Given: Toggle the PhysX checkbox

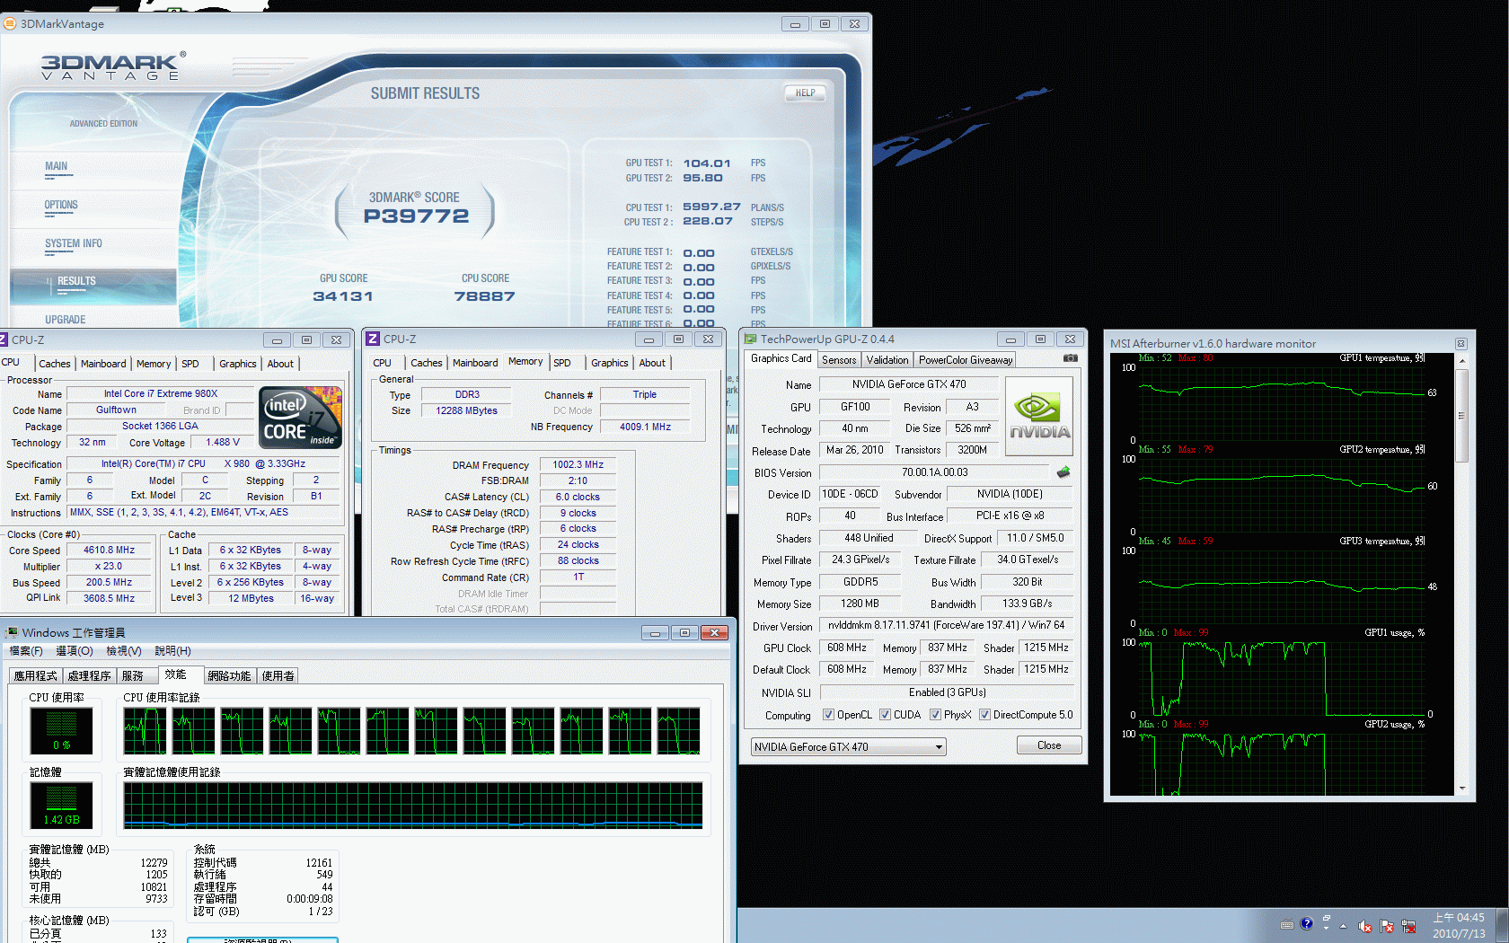Looking at the screenshot, I should click(935, 715).
